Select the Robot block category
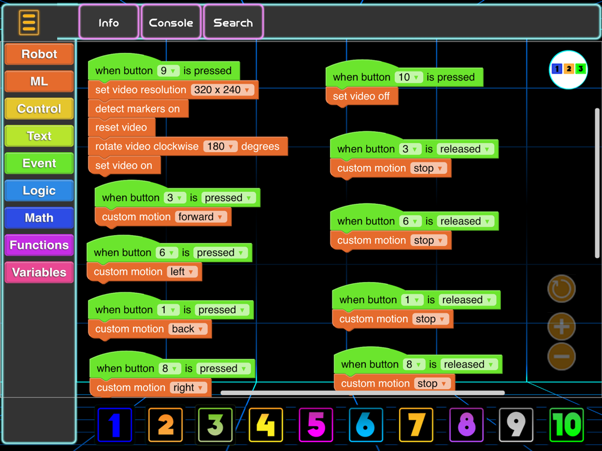This screenshot has height=451, width=602. pos(39,54)
